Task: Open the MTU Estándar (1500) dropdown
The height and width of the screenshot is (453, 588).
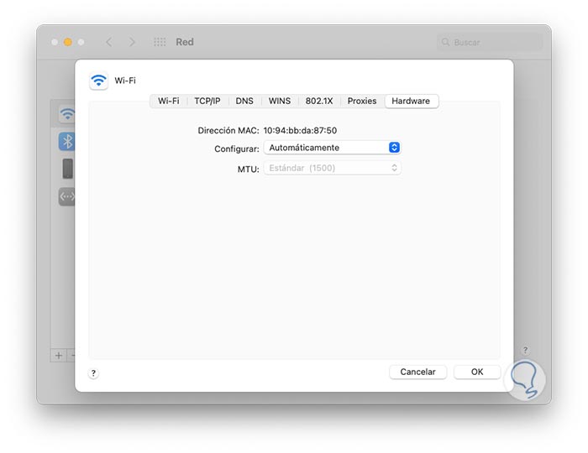Action: coord(333,168)
